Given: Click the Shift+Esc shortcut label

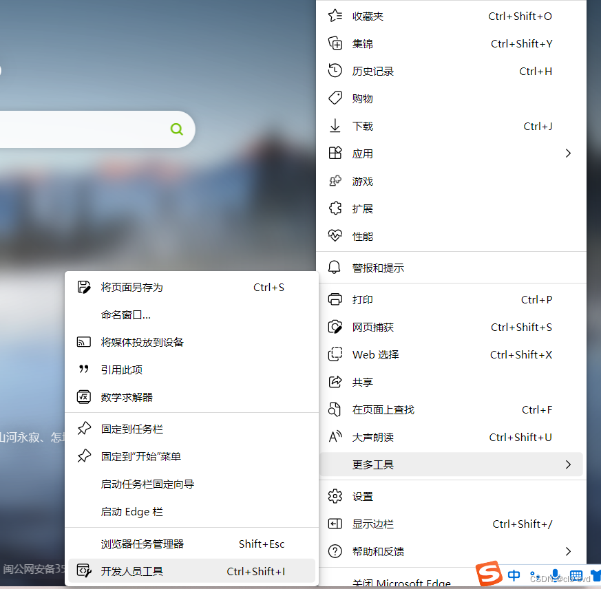Looking at the screenshot, I should pyautogui.click(x=262, y=544).
